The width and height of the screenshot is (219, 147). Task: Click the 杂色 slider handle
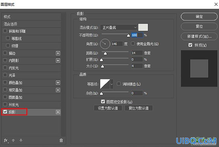tap(101, 93)
